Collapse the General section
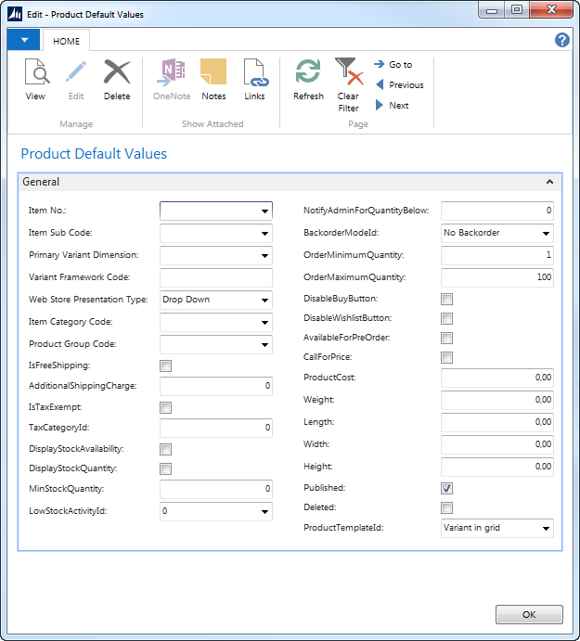This screenshot has width=580, height=641. pos(549,183)
